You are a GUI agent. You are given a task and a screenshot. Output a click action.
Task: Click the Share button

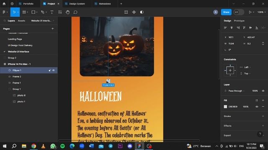[x=226, y=12]
